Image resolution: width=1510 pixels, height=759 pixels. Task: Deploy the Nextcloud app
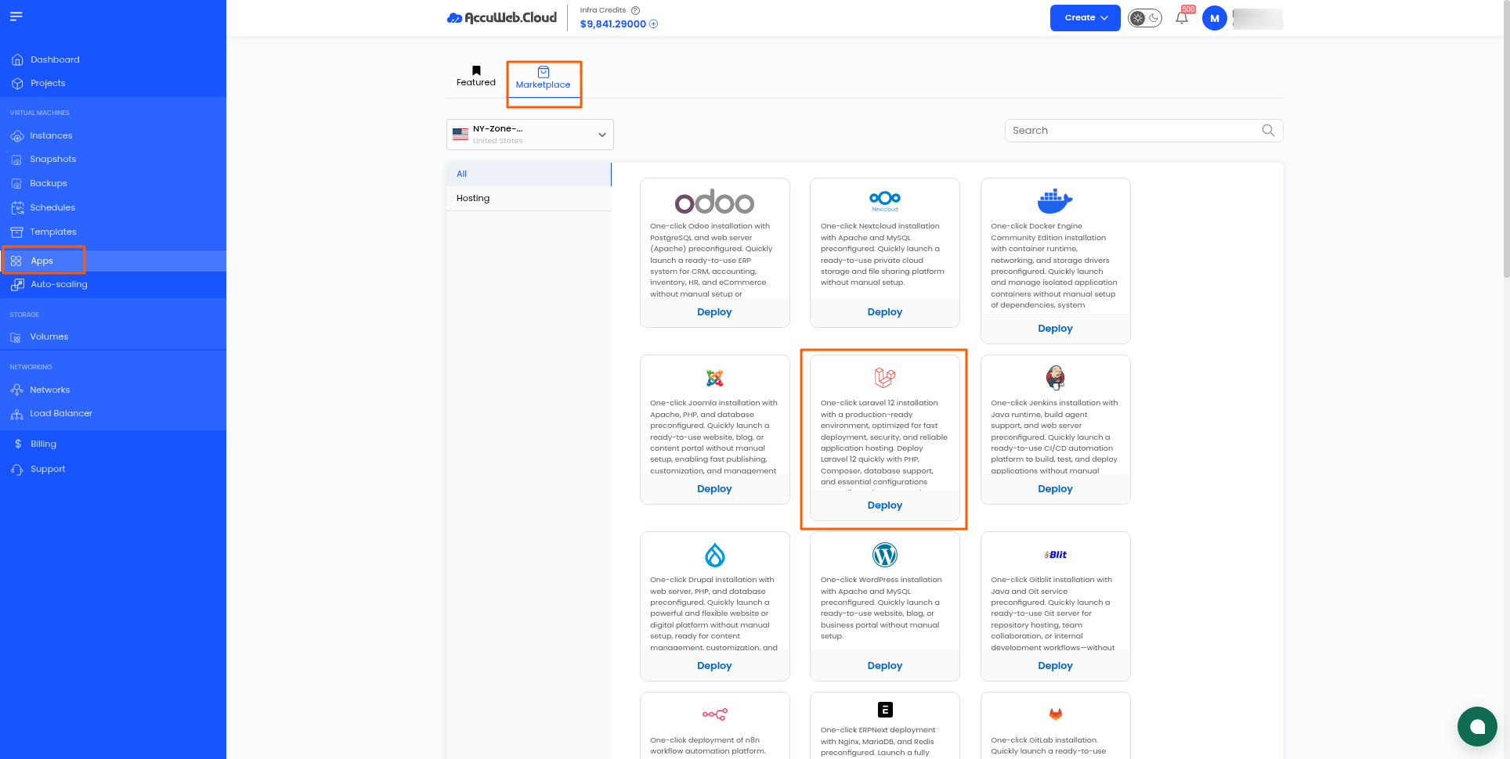[885, 312]
